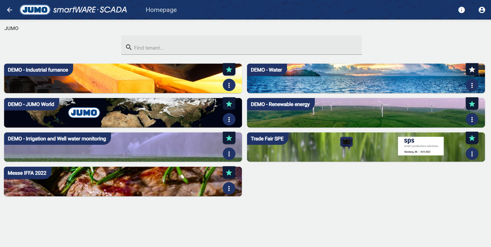
Task: Open three-dot menu on DEMO - Water
Action: click(472, 85)
